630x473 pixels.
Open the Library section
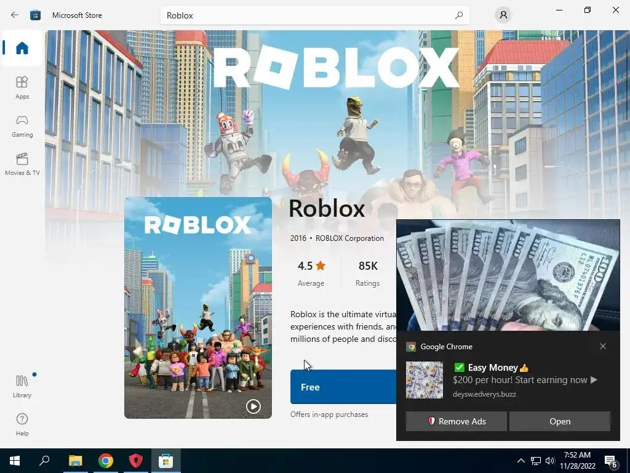click(22, 386)
